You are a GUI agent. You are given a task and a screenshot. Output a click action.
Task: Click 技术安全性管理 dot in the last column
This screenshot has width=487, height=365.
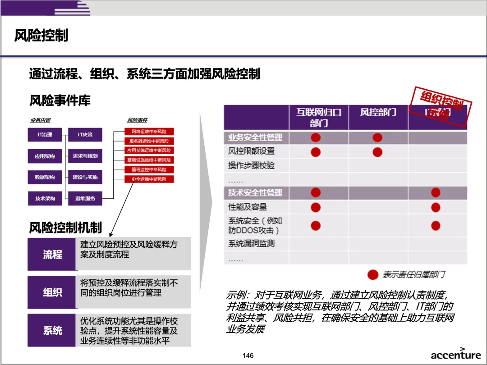[436, 192]
